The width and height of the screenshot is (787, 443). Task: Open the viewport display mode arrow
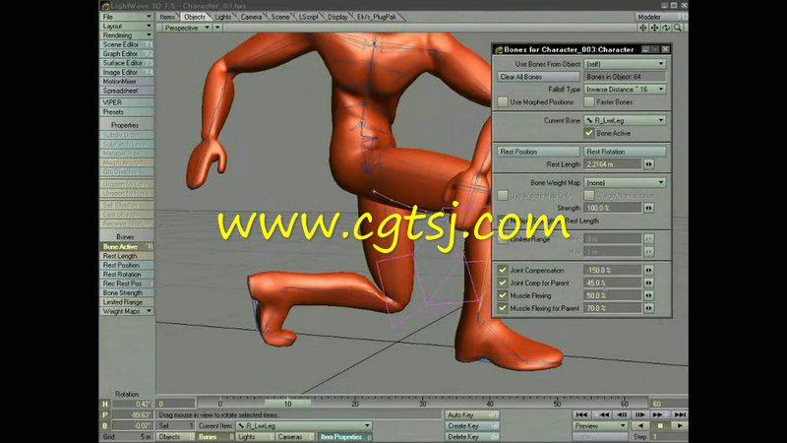(217, 29)
